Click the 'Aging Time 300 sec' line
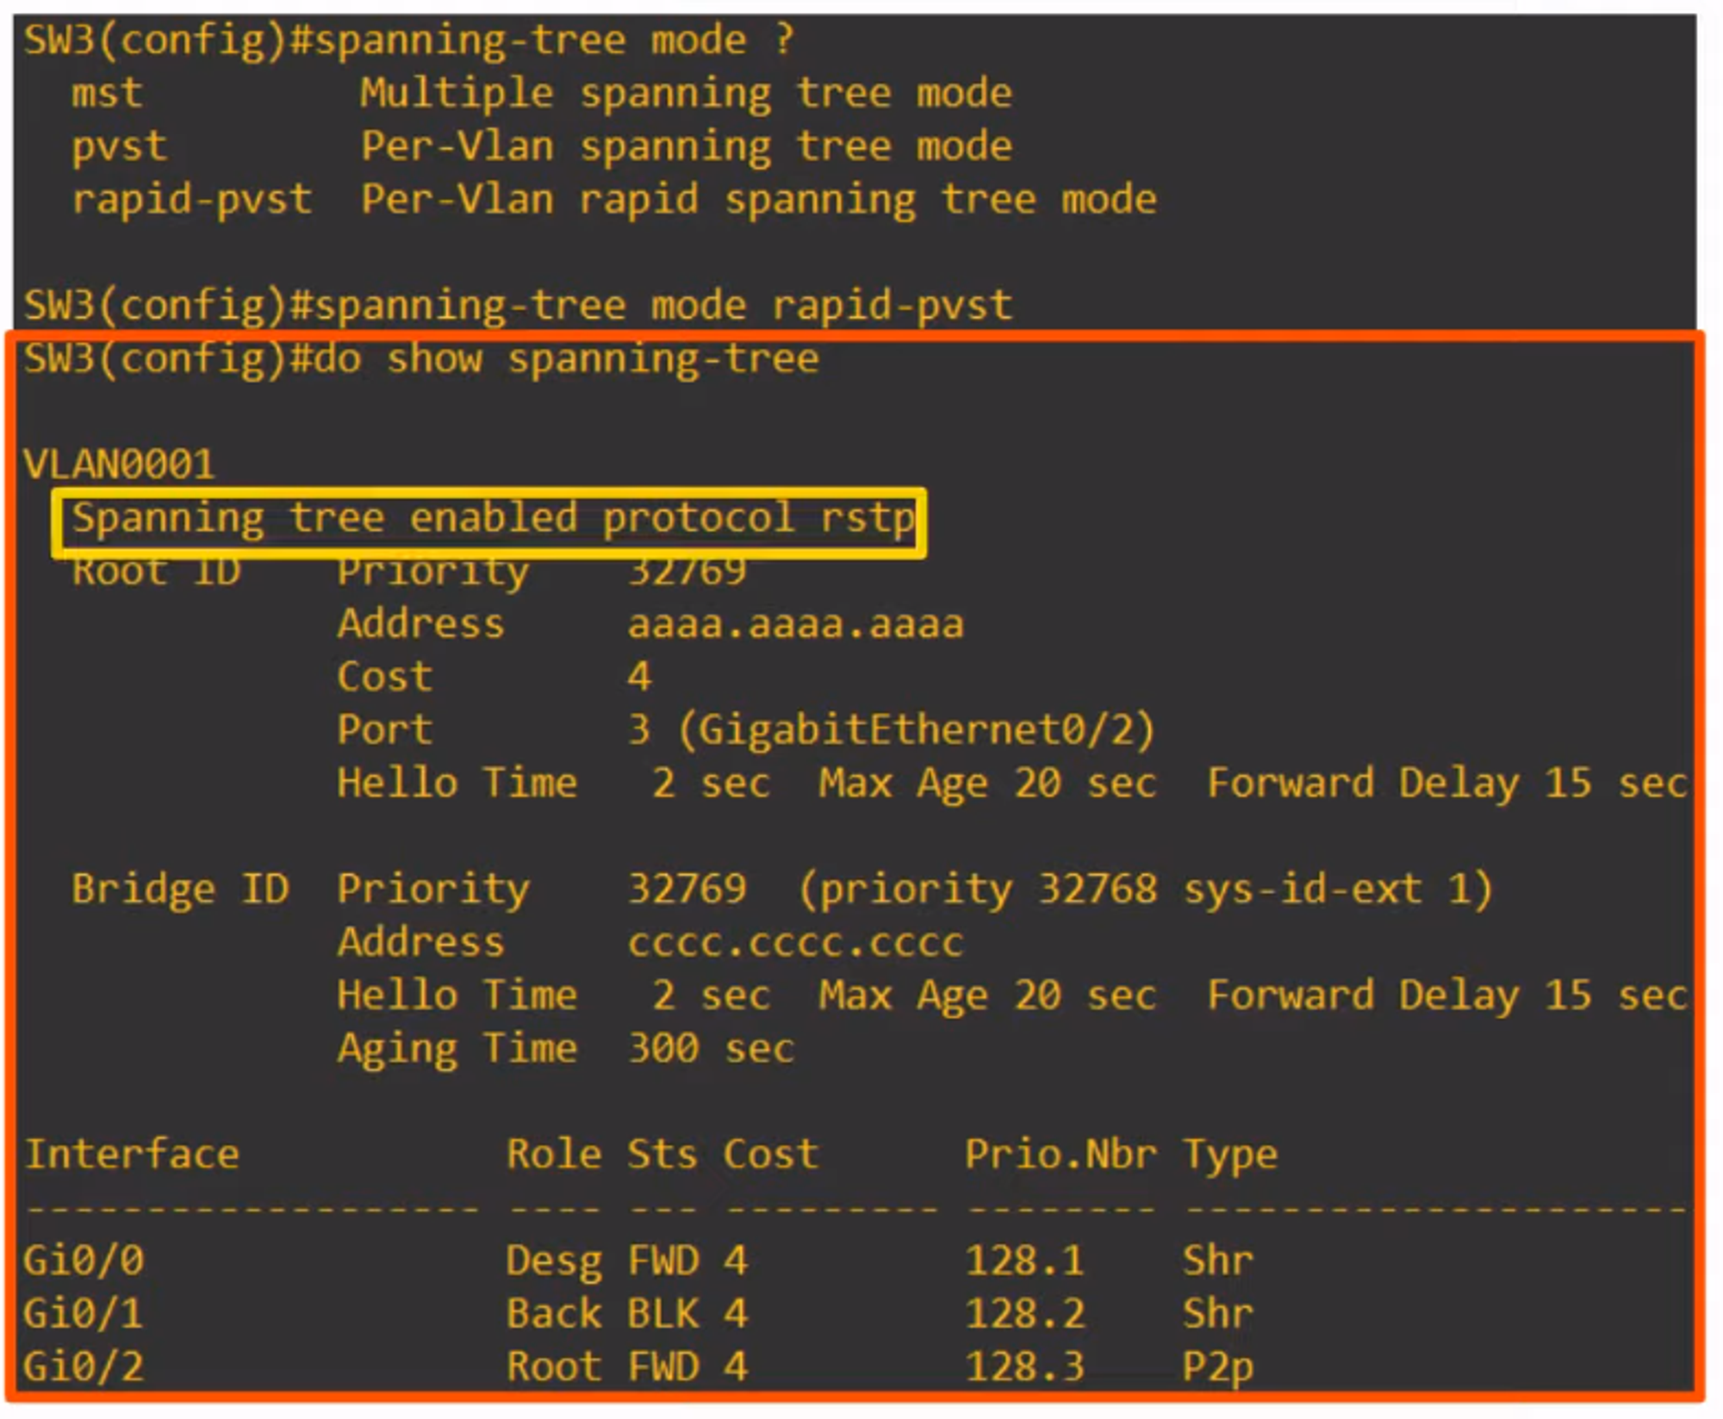Viewport: 1723px width, 1419px height. click(x=564, y=1049)
